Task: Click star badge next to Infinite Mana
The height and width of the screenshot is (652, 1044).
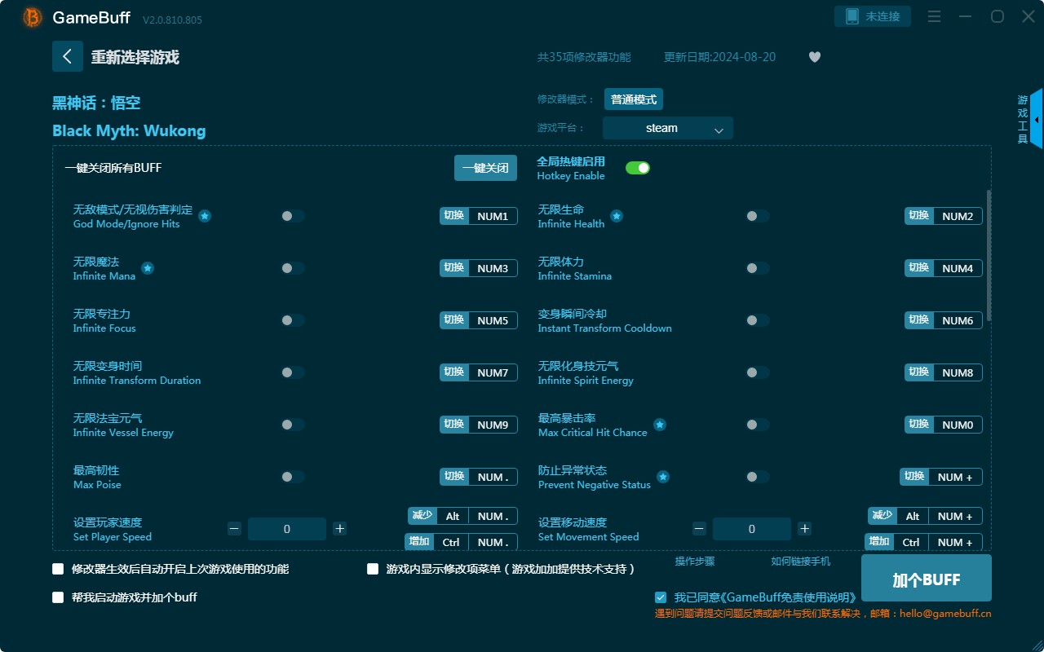Action: tap(148, 268)
